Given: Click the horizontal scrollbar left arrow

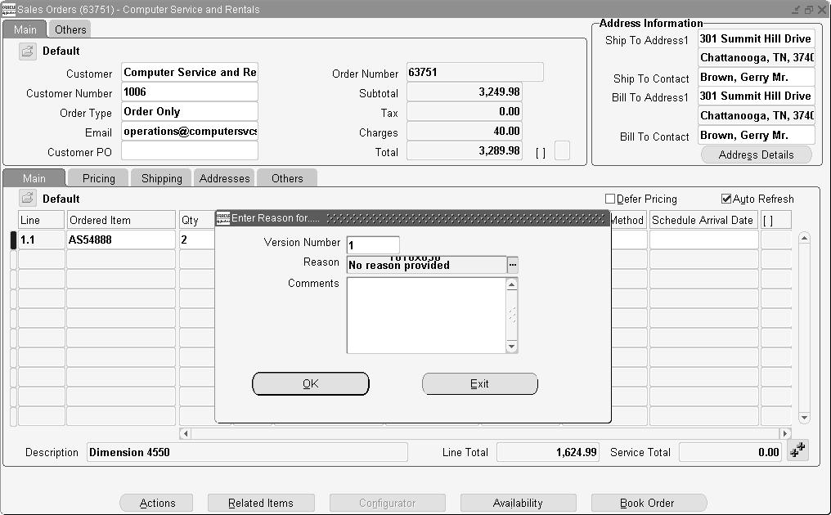Looking at the screenshot, I should [x=185, y=433].
